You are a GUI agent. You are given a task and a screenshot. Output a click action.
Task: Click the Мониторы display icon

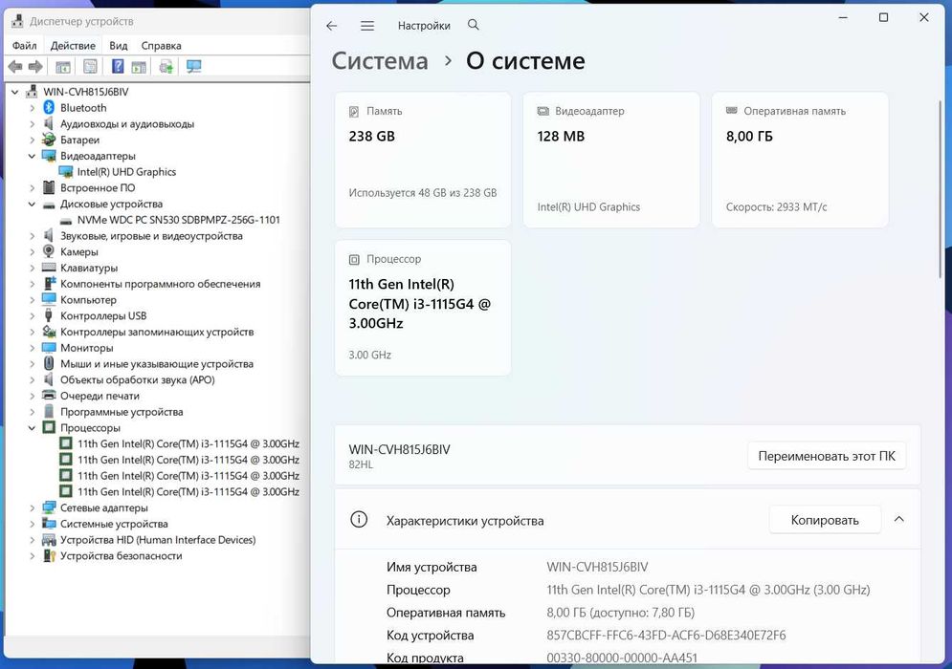(x=49, y=348)
